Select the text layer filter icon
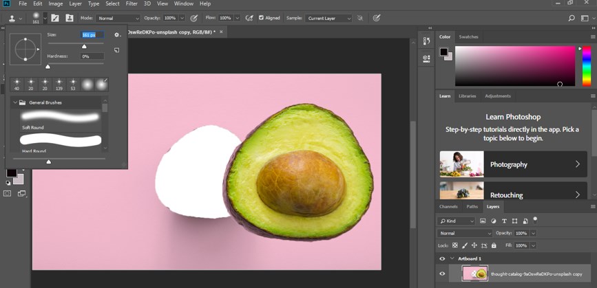 [504, 221]
